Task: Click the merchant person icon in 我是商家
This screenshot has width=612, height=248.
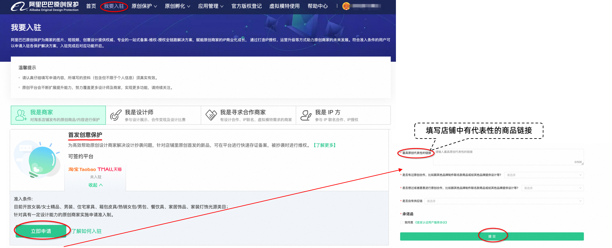Action: (x=21, y=115)
